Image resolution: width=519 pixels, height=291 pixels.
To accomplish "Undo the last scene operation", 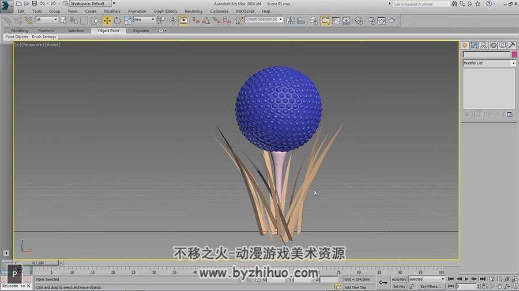I will click(x=42, y=3).
